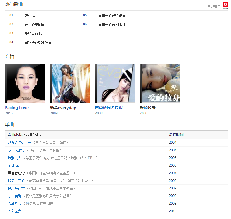
Task: Click the red music source logo icon
Action: coord(225,5)
